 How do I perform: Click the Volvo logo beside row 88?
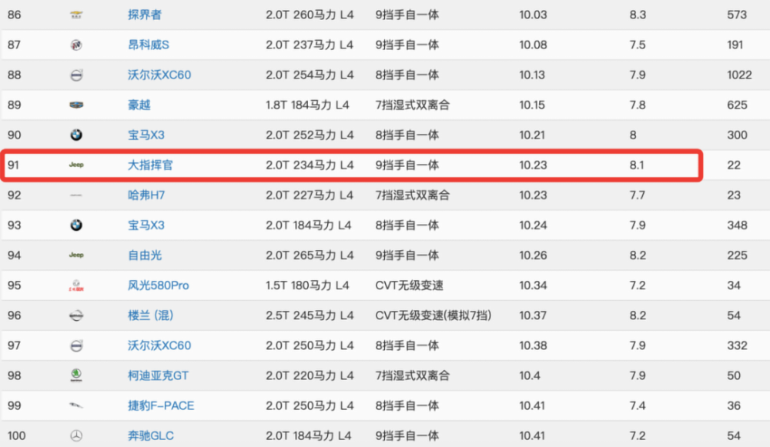[76, 75]
